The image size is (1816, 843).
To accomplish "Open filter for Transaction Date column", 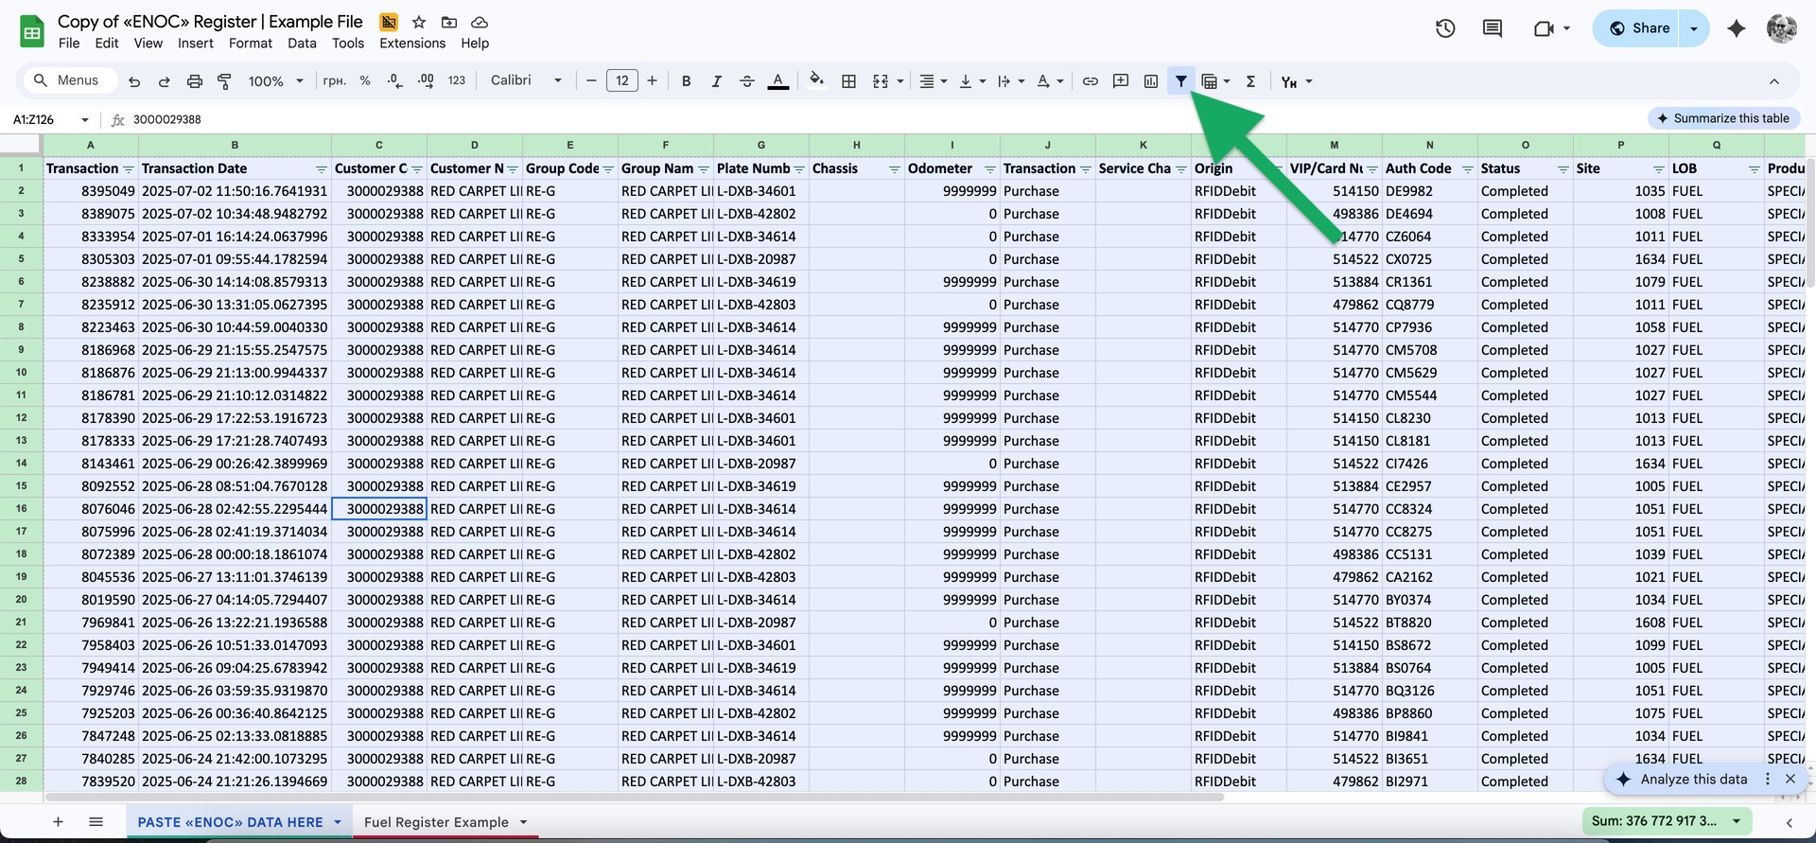I will click(321, 169).
